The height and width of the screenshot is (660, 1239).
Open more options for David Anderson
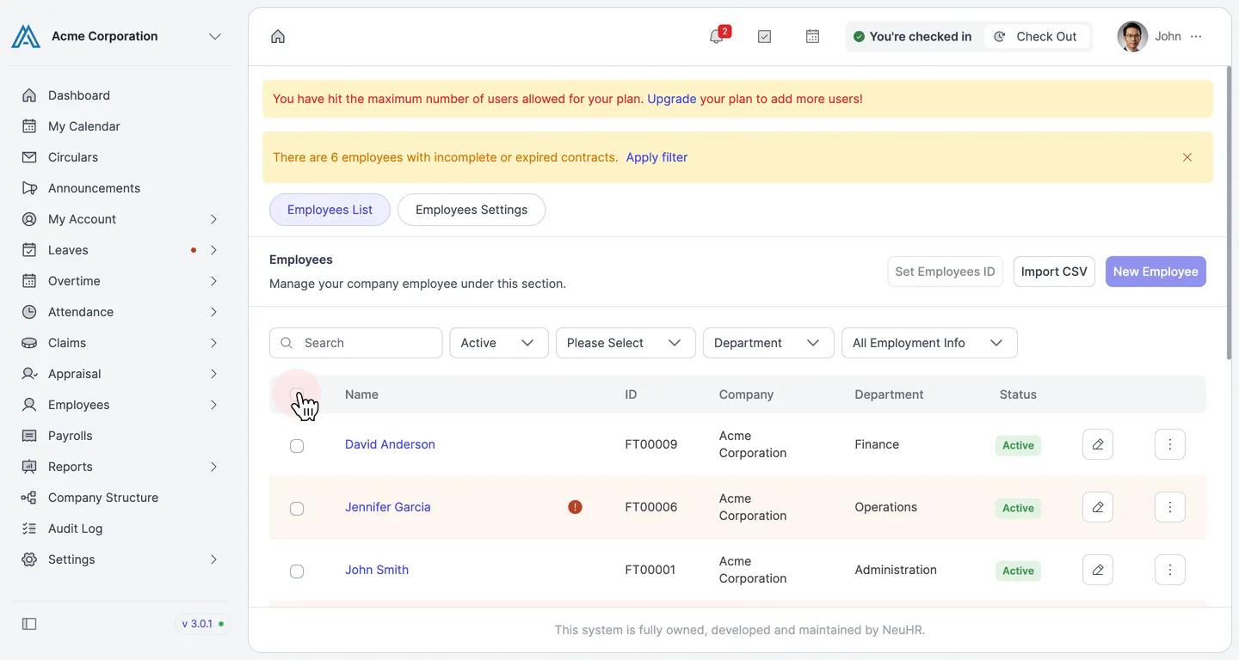pyautogui.click(x=1170, y=444)
